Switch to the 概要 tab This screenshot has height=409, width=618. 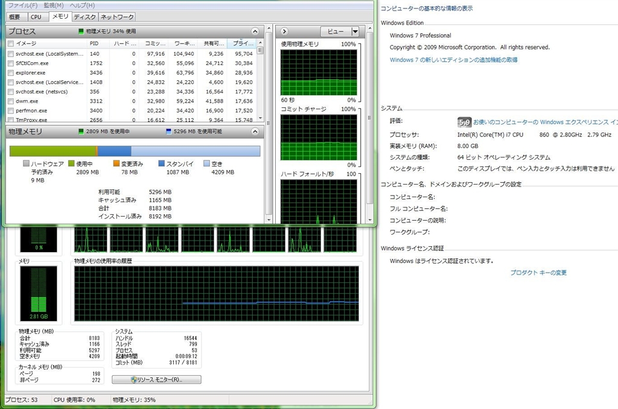point(17,17)
